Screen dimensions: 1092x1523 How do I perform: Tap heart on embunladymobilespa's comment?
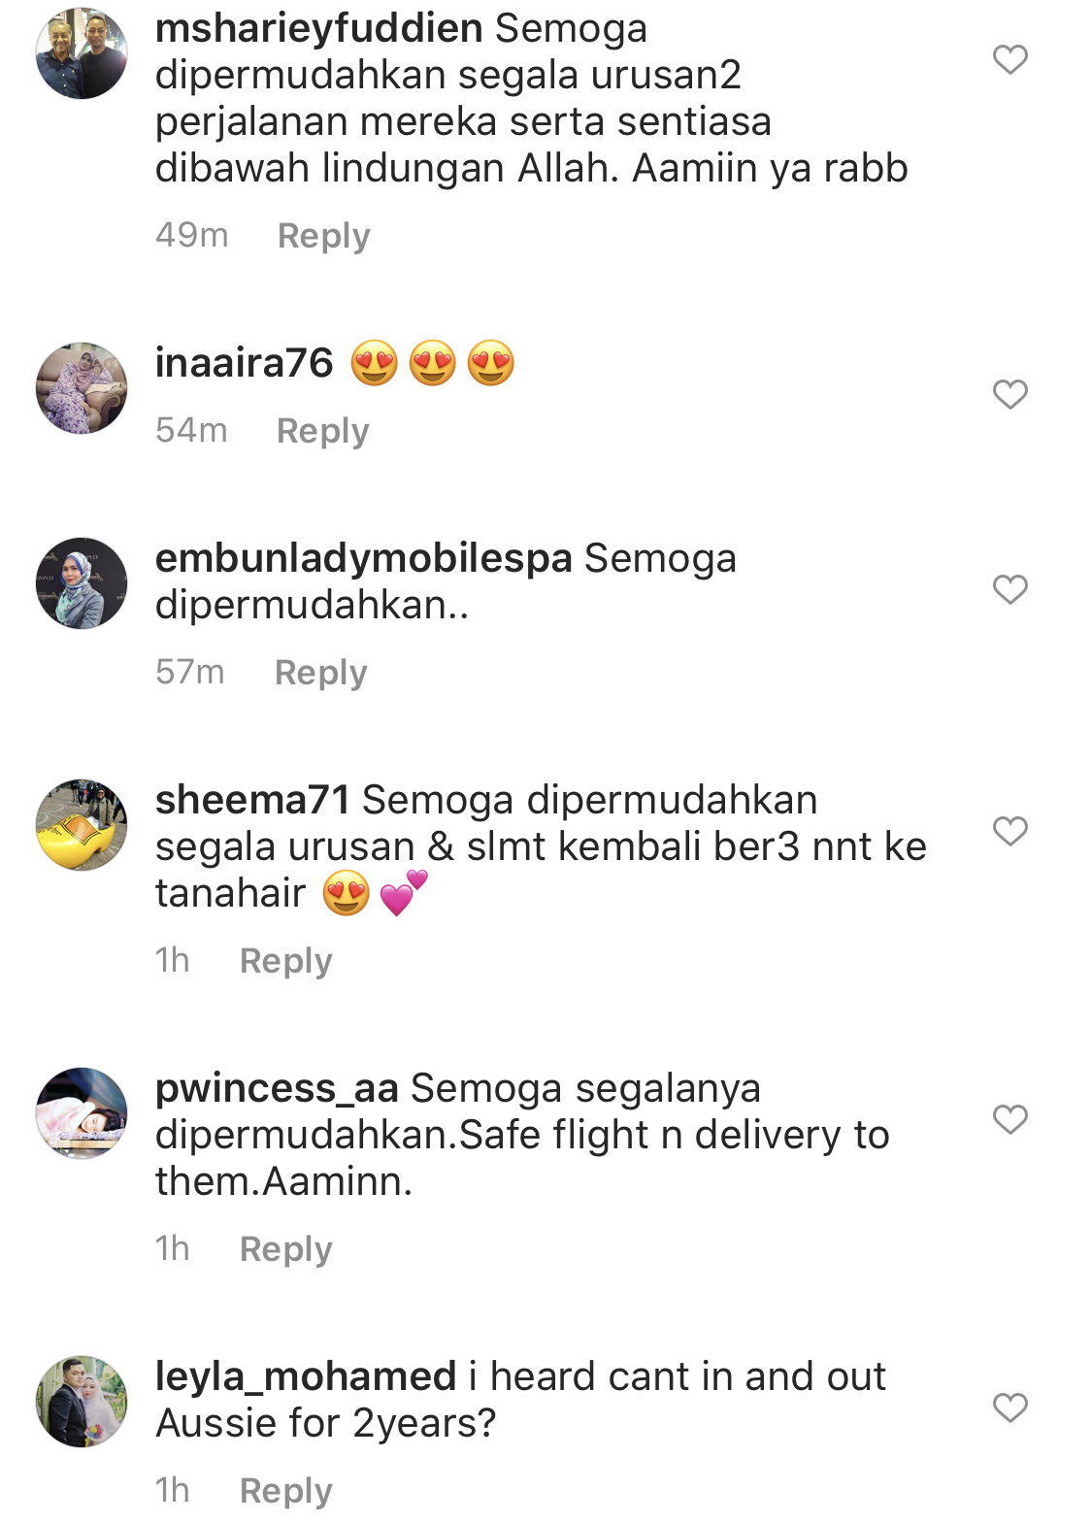pyautogui.click(x=1009, y=589)
